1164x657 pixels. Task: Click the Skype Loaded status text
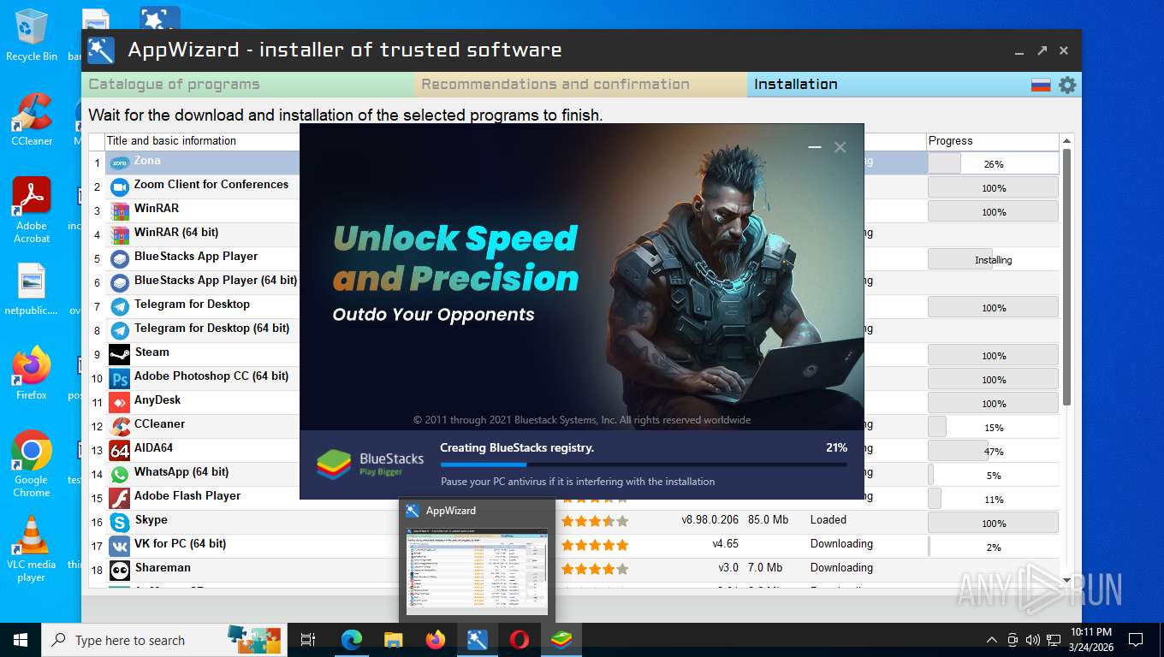point(828,520)
